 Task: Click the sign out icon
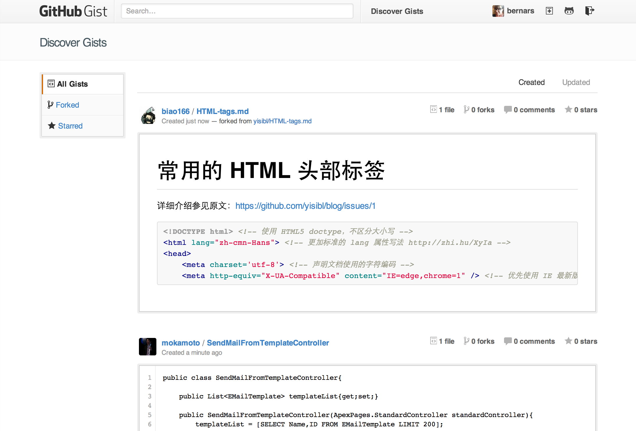pyautogui.click(x=589, y=11)
